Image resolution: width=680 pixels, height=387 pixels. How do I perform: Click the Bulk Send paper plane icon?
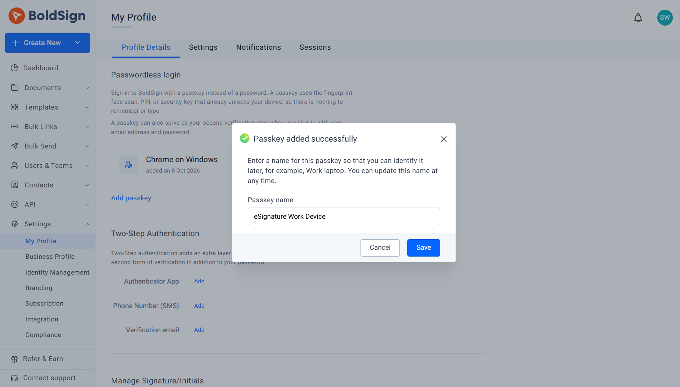point(15,146)
